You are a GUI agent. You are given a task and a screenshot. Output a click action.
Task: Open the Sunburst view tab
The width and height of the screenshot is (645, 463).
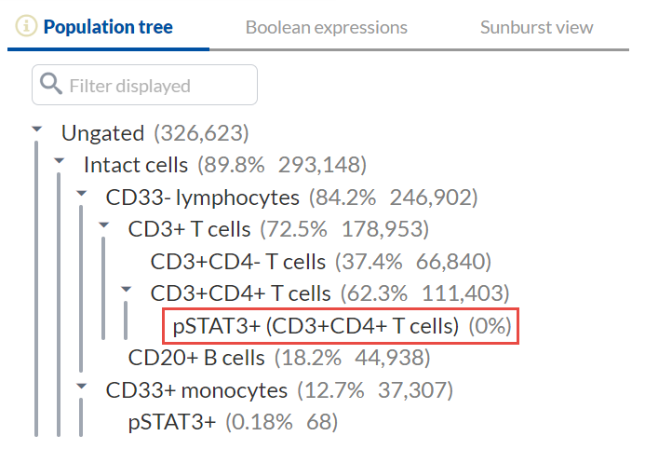(536, 27)
